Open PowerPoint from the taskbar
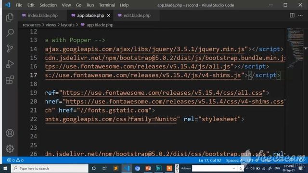Viewport: 308px width, 173px height. point(148,168)
